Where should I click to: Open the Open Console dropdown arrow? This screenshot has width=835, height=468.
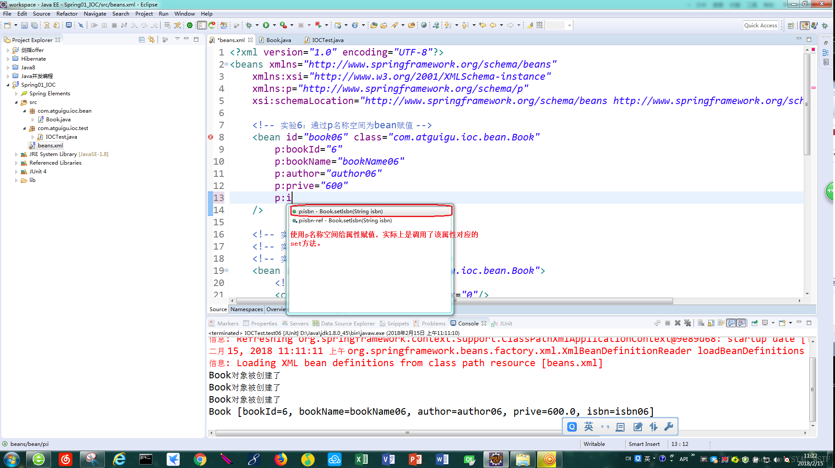pos(790,323)
